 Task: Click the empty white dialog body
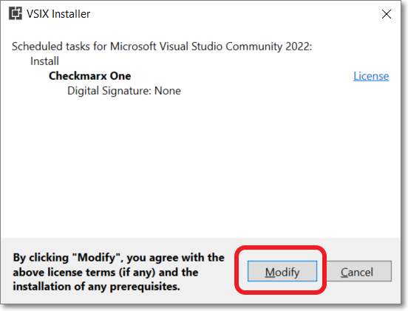(200, 166)
